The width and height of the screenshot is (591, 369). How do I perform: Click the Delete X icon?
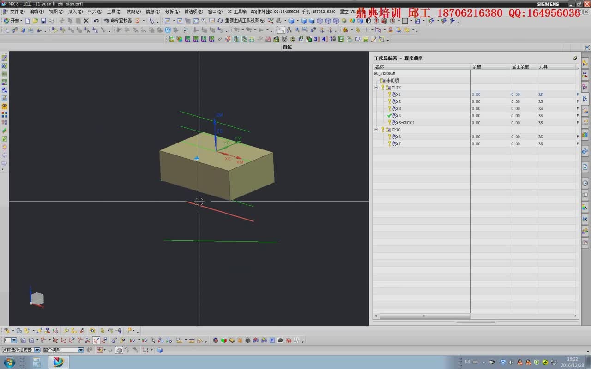pos(86,21)
